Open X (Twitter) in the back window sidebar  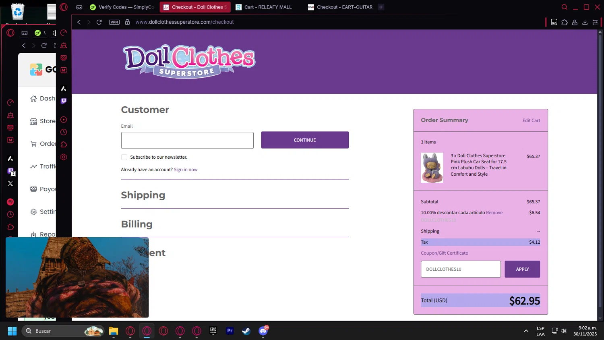(x=10, y=183)
